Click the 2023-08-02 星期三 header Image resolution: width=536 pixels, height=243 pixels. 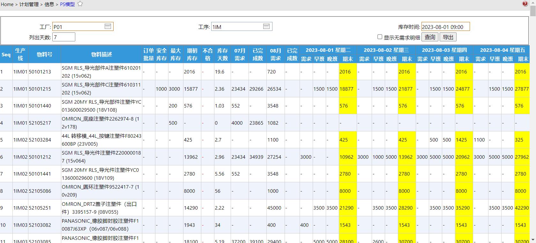point(386,50)
